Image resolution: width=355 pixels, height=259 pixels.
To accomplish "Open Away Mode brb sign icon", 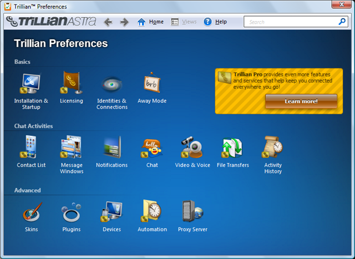I will click(x=152, y=83).
